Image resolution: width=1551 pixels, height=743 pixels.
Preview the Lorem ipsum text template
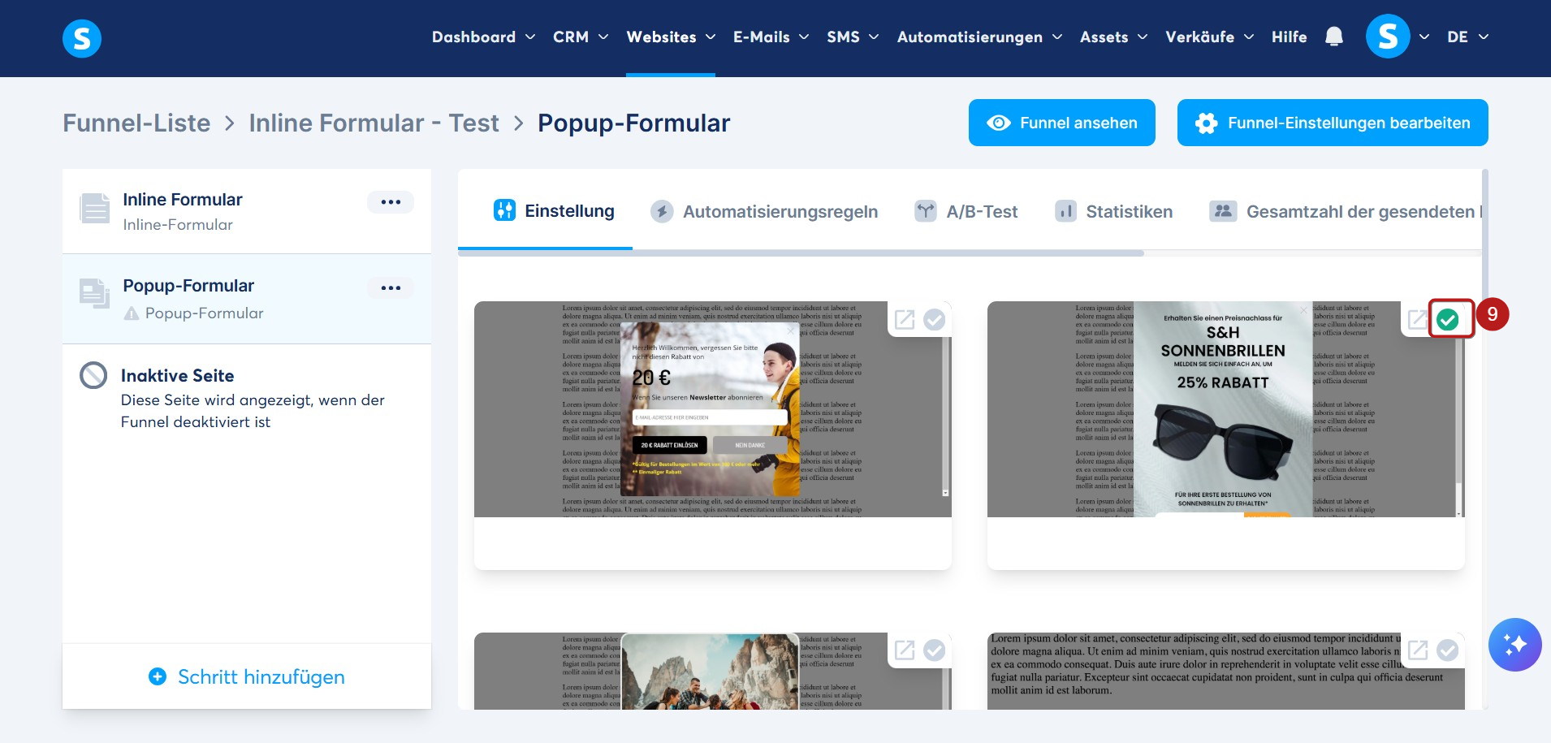[x=1418, y=650]
